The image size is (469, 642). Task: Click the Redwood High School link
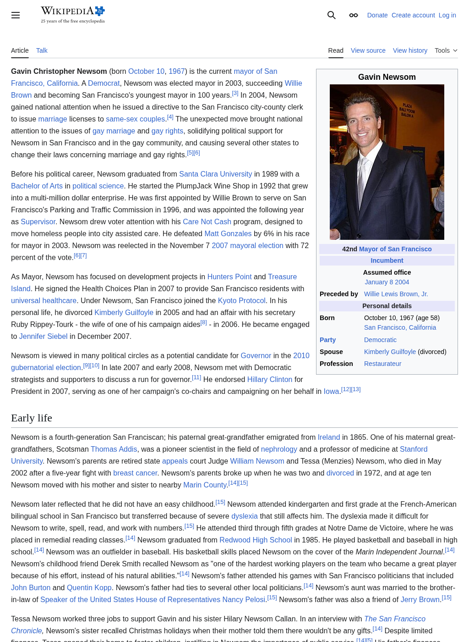point(256,540)
